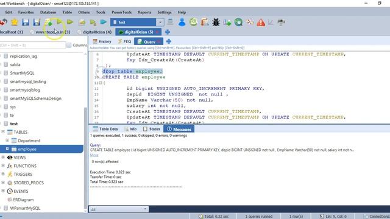Screen dimensions: 390x219
Task: Open the Reports menu
Action: (144, 12)
